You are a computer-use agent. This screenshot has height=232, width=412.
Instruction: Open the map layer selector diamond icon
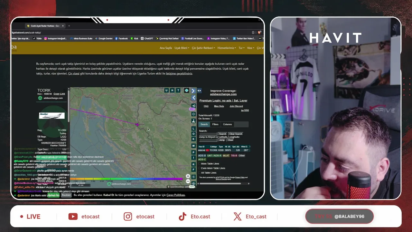186,91
